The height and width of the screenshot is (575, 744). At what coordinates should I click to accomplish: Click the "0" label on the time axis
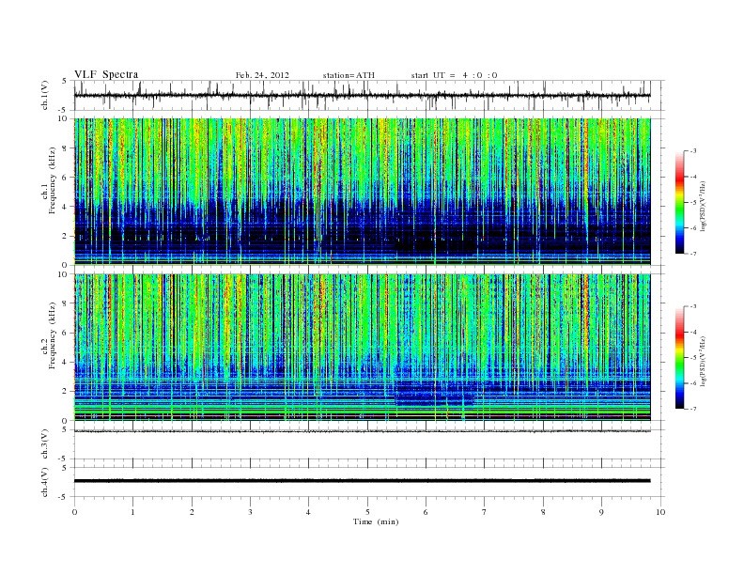point(74,512)
